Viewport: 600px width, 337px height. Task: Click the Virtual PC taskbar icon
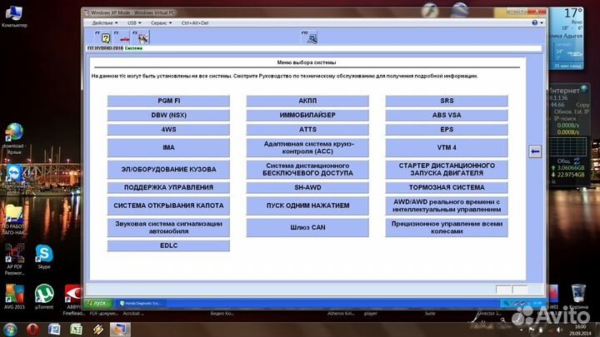pyautogui.click(x=120, y=329)
